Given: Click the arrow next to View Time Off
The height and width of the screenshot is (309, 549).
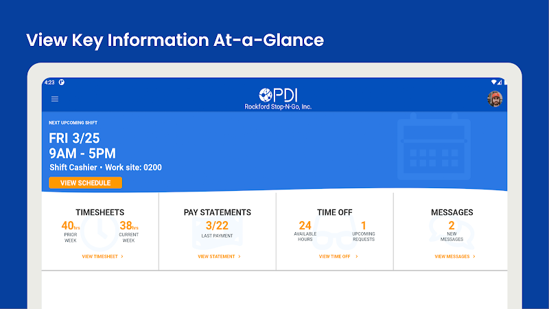Looking at the screenshot, I should pyautogui.click(x=356, y=256).
